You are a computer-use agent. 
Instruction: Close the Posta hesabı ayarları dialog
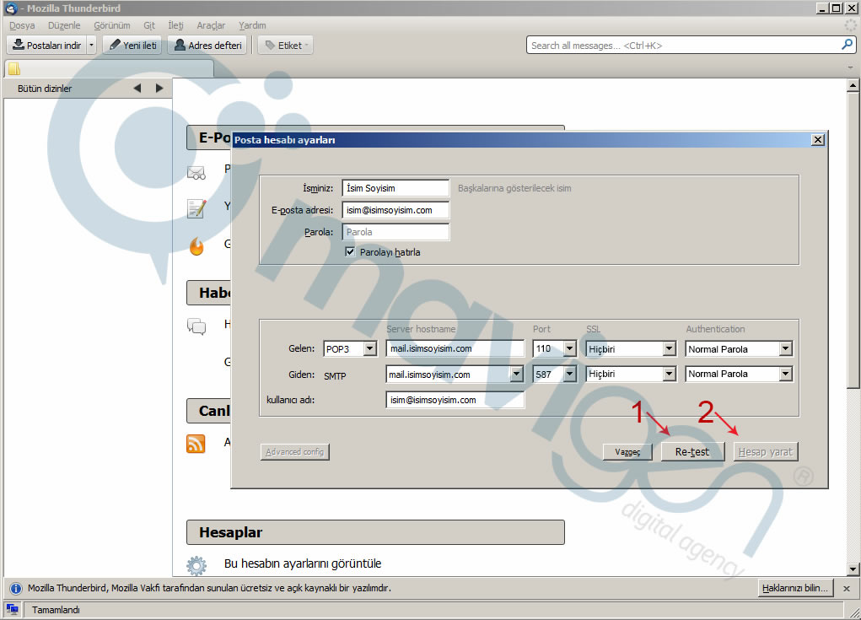[818, 139]
